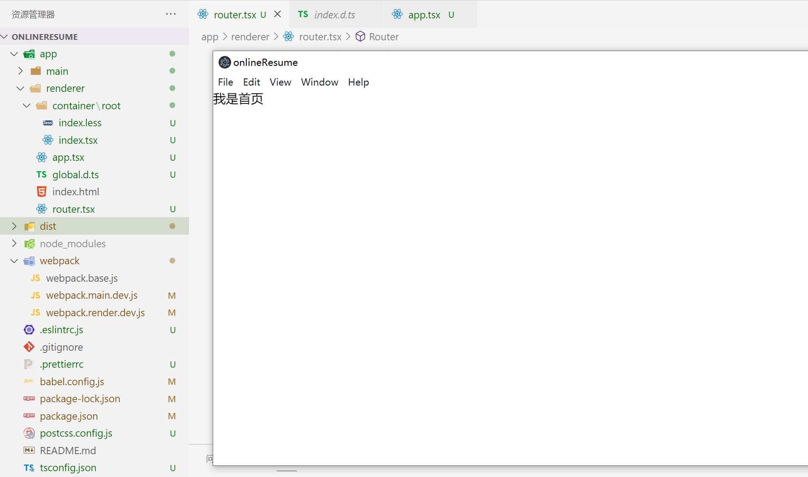This screenshot has width=808, height=477.
Task: Click the less icon beside index.less
Action: click(48, 123)
